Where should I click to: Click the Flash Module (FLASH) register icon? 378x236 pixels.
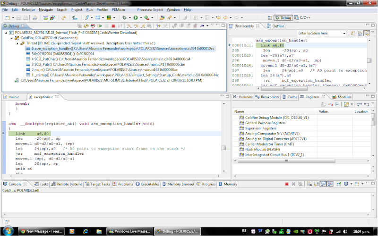coord(241,148)
